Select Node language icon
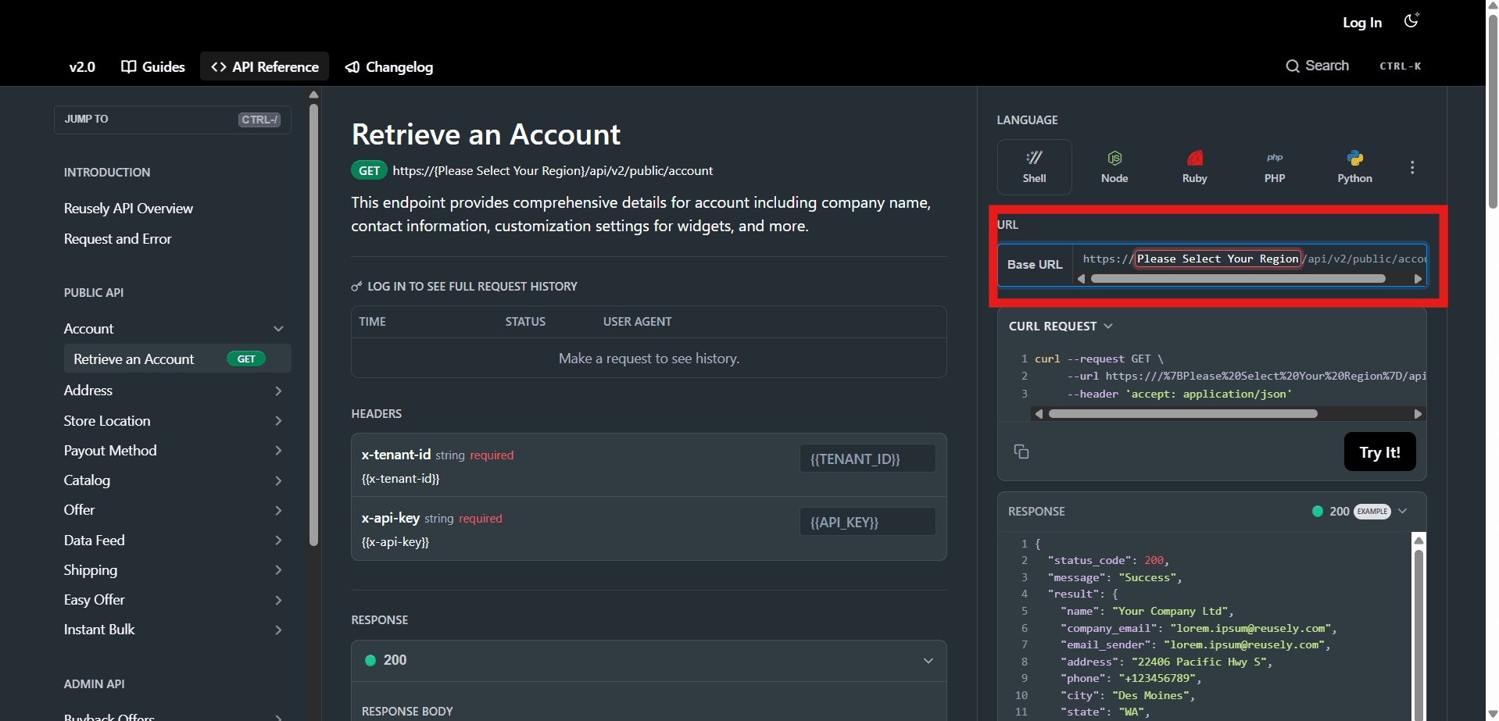The height and width of the screenshot is (721, 1499). point(1114,158)
